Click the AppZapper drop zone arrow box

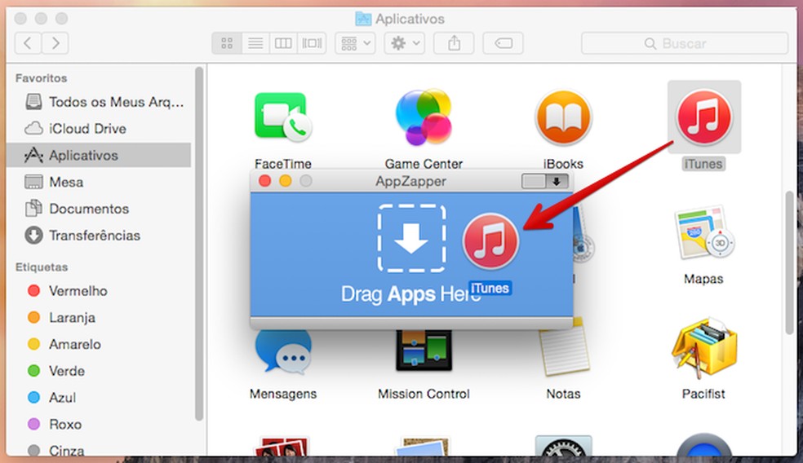[x=411, y=238]
